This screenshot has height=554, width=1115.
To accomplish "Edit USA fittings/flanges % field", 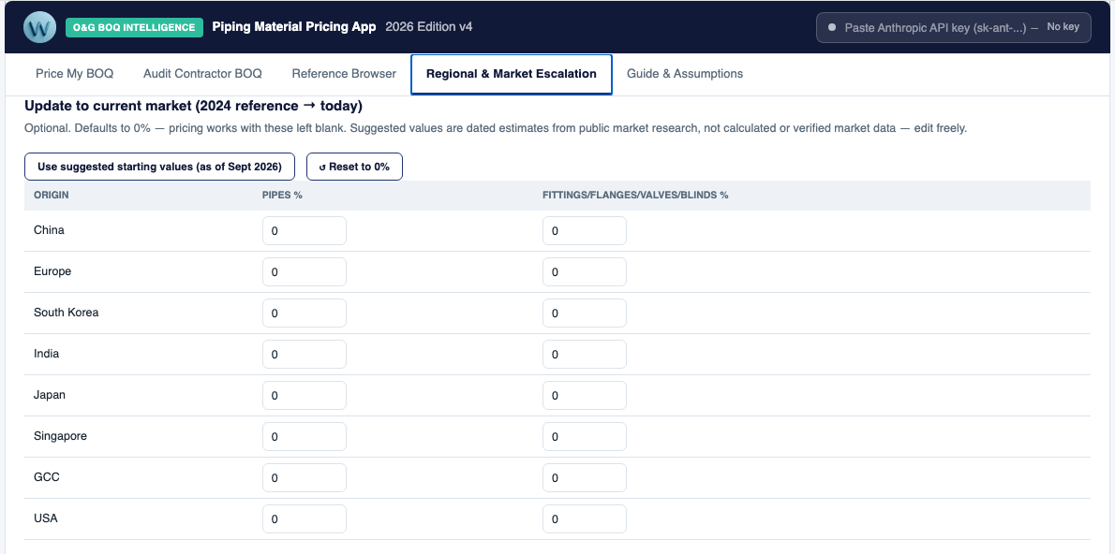I will (585, 519).
